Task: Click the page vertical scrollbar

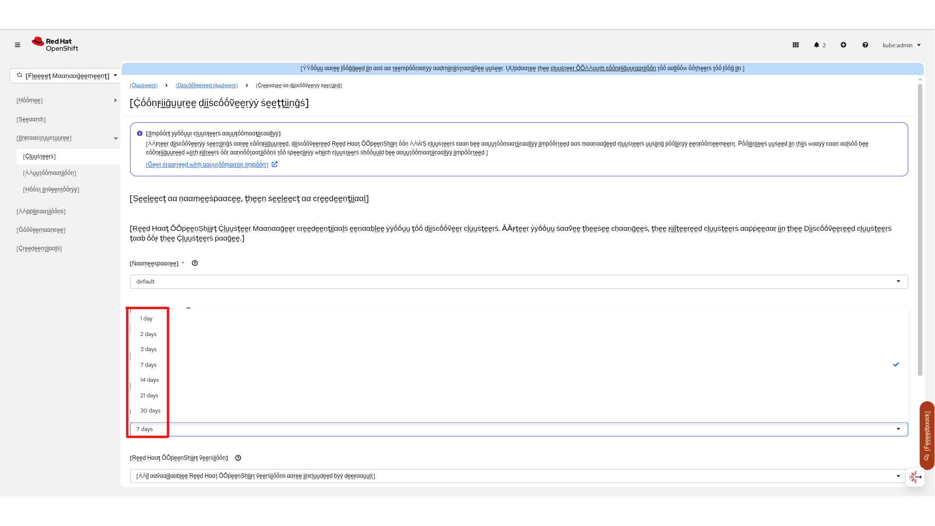Action: pos(920,229)
